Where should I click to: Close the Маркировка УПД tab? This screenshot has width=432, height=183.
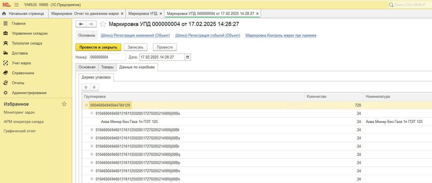[161, 14]
